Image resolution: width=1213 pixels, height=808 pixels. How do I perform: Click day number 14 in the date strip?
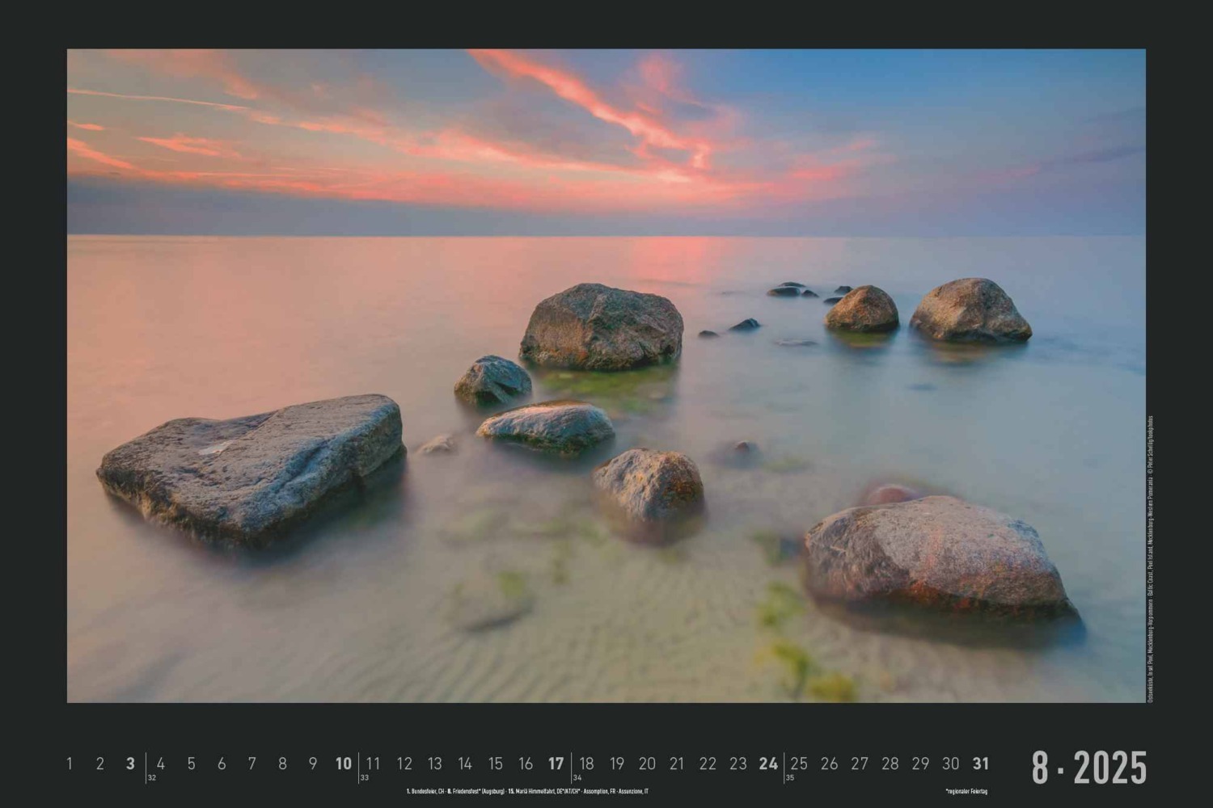tap(465, 764)
